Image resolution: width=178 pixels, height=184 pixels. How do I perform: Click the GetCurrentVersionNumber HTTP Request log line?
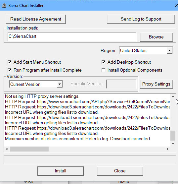click(88, 102)
